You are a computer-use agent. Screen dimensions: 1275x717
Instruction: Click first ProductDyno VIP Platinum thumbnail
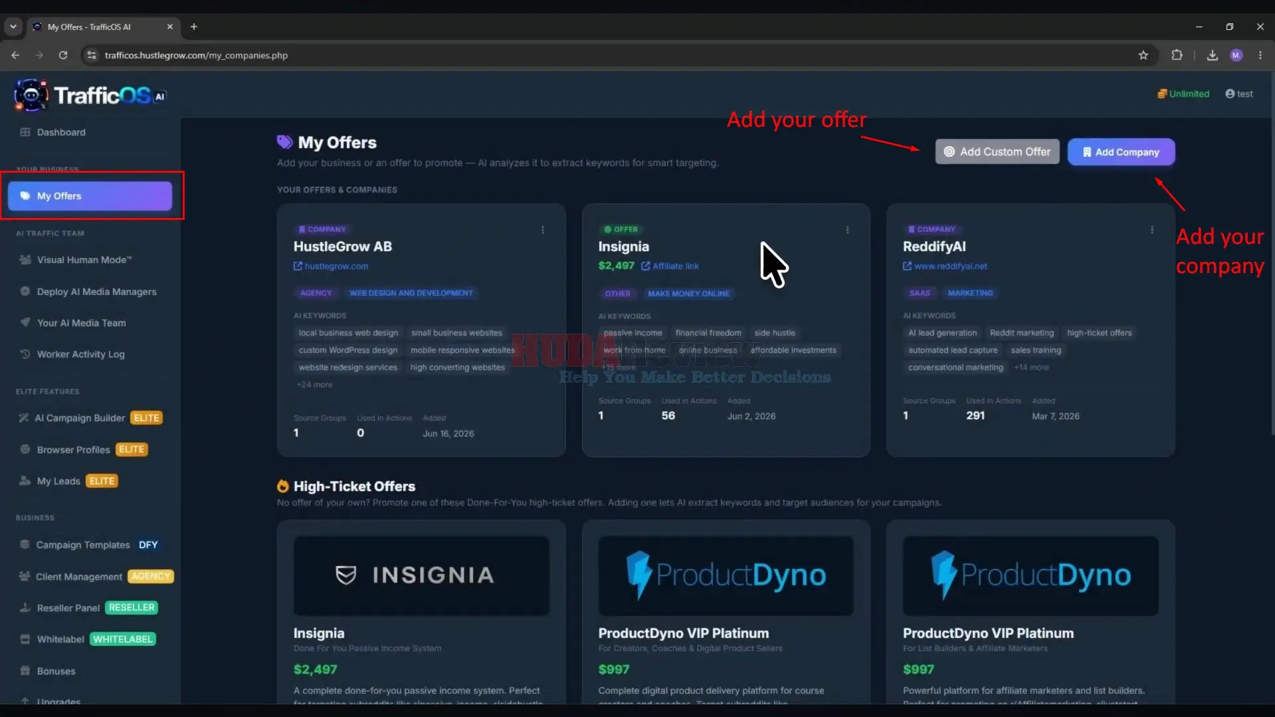coord(726,575)
